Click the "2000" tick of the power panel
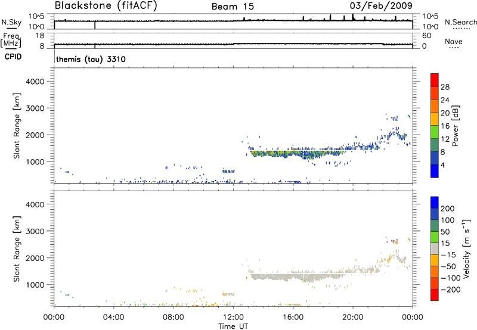Screen dimensions: 477x330 click(x=35, y=135)
